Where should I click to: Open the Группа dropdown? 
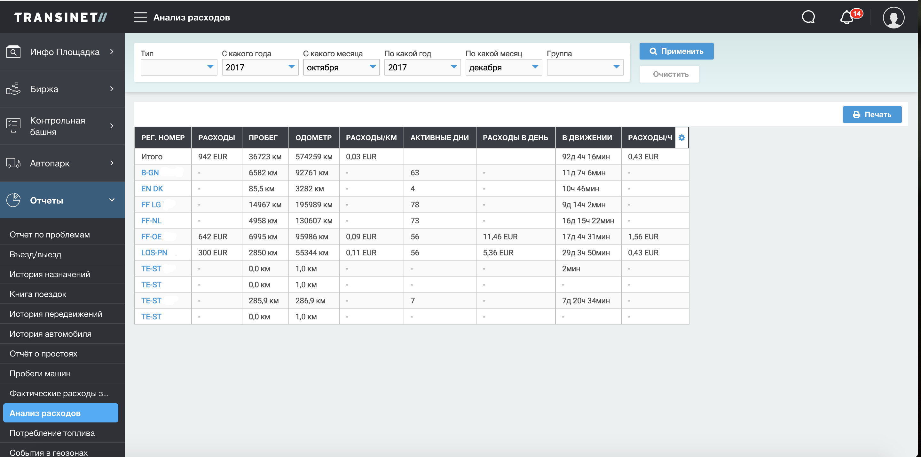tap(585, 67)
